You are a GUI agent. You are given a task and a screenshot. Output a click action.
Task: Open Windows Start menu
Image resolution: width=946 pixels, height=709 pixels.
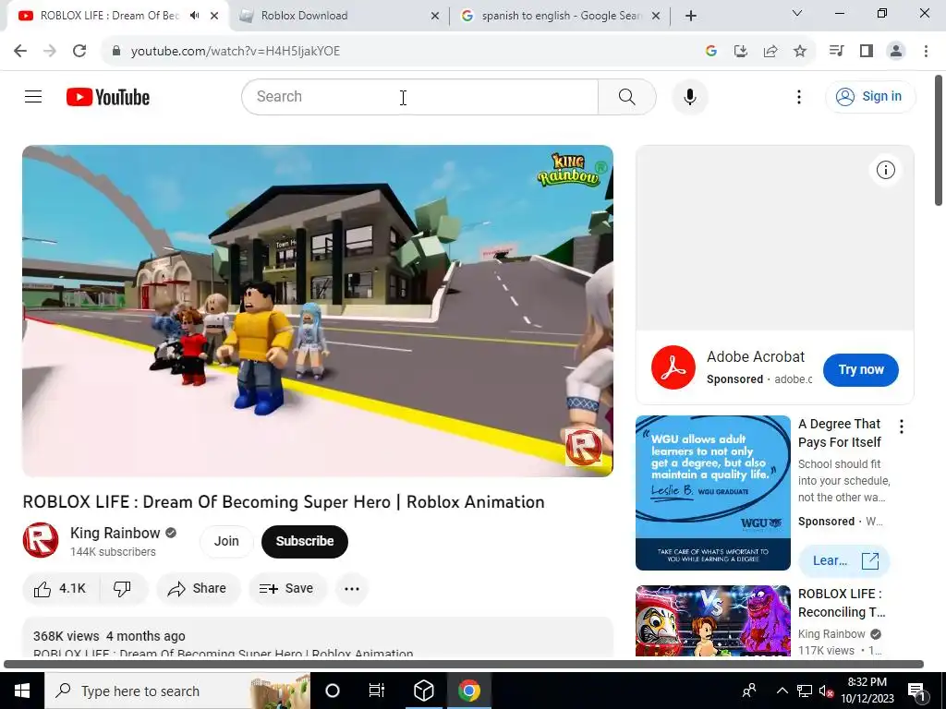click(x=22, y=691)
